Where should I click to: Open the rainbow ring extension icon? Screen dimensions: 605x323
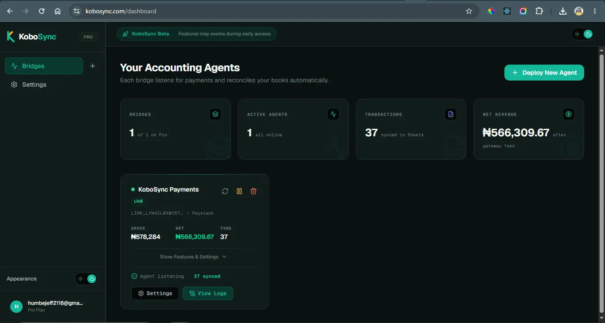(x=523, y=11)
